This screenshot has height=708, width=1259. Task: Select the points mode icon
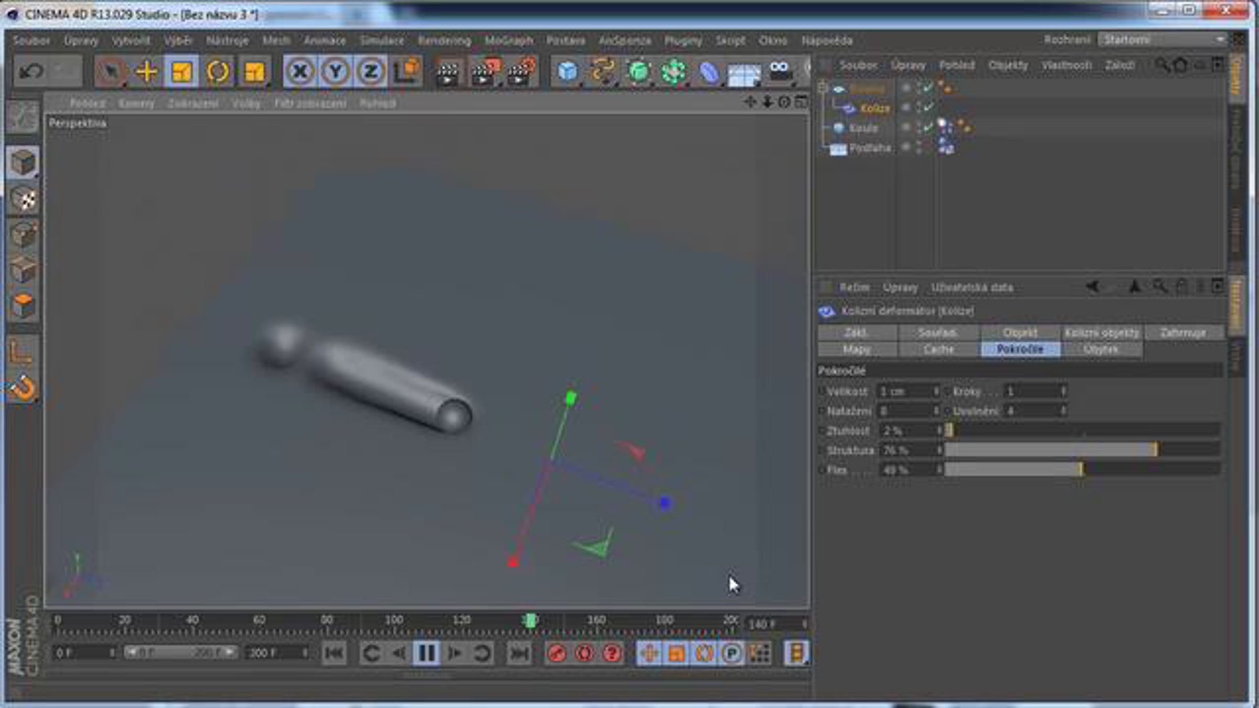coord(23,234)
